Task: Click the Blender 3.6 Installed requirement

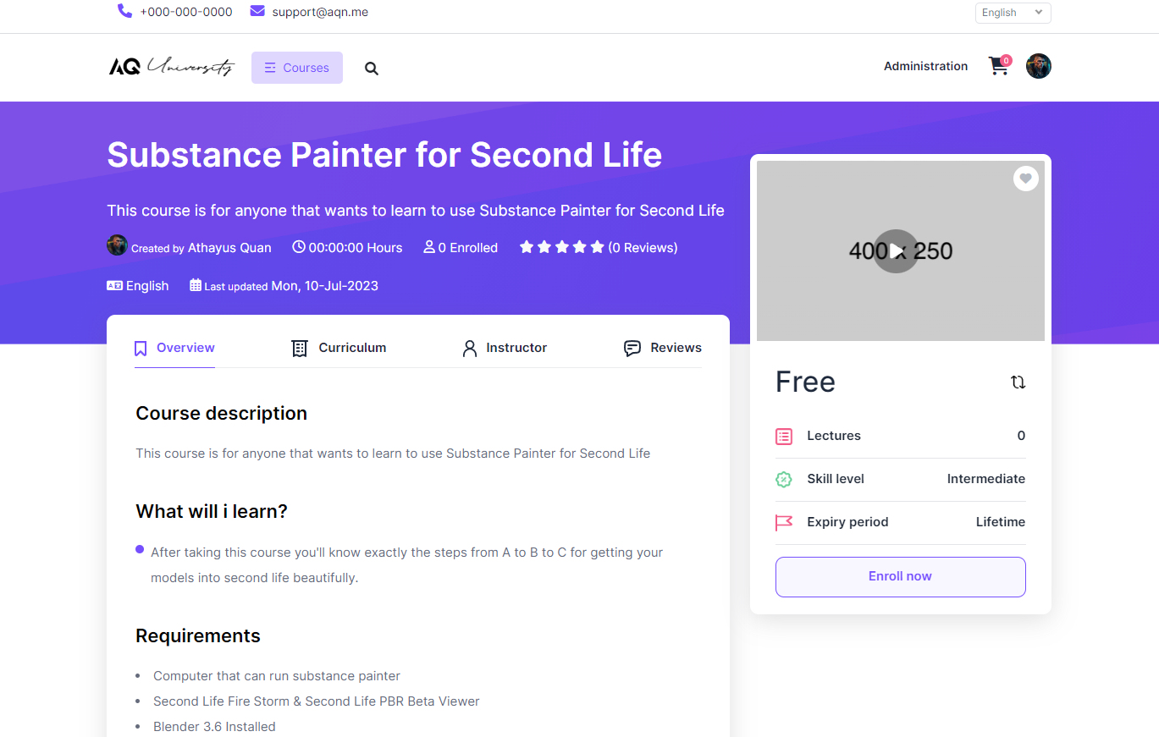Action: coord(214,727)
